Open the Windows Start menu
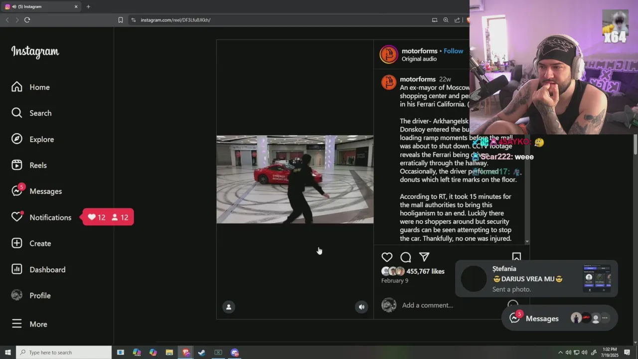The image size is (638, 359). point(8,353)
